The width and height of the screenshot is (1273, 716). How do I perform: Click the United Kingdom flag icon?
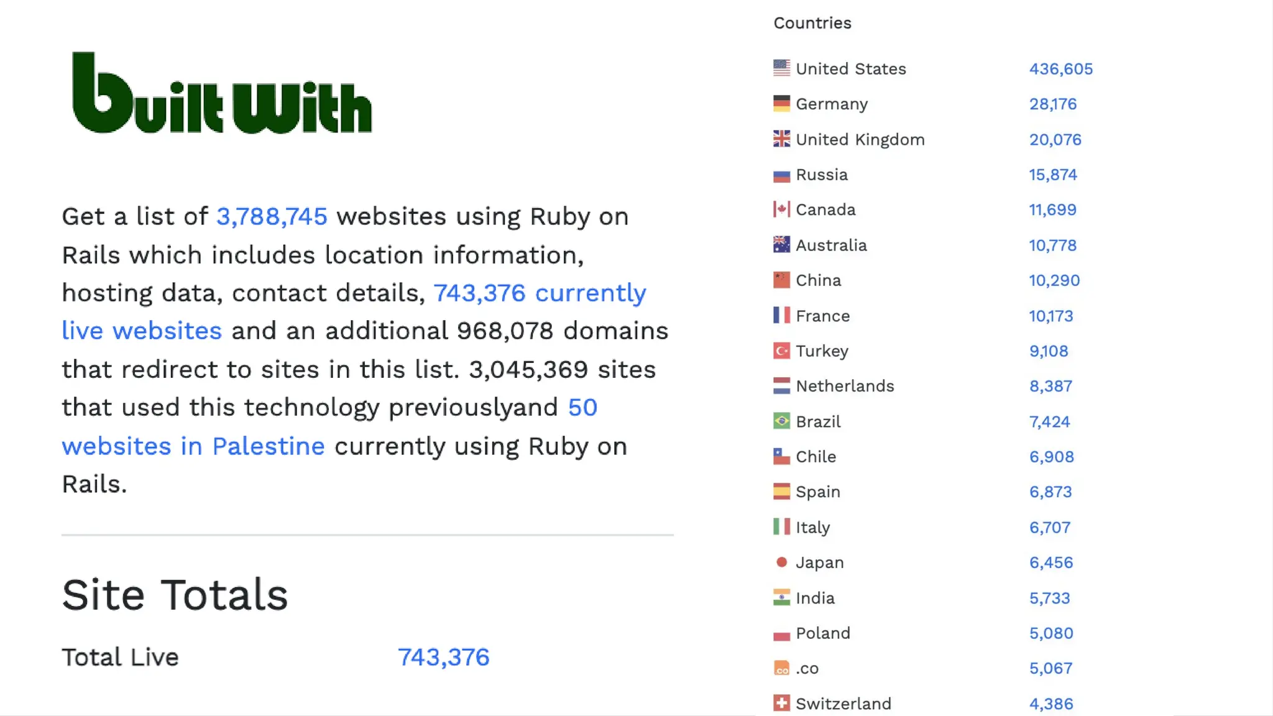pyautogui.click(x=781, y=139)
